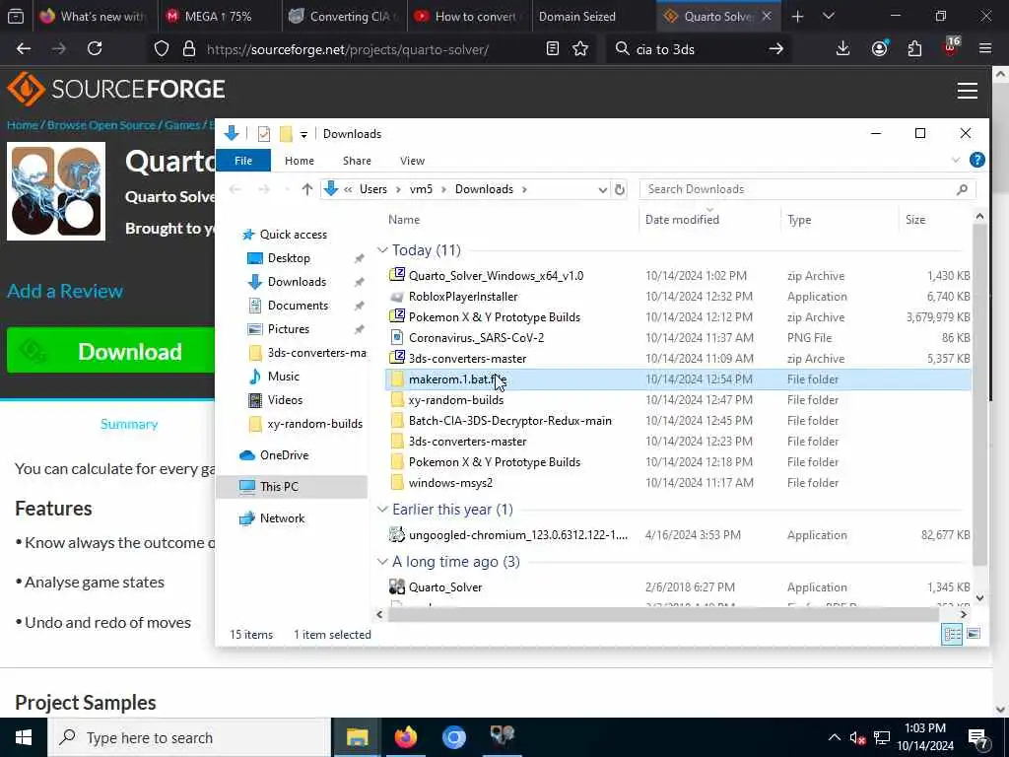
Task: Select Network in navigation pane
Action: 282,518
